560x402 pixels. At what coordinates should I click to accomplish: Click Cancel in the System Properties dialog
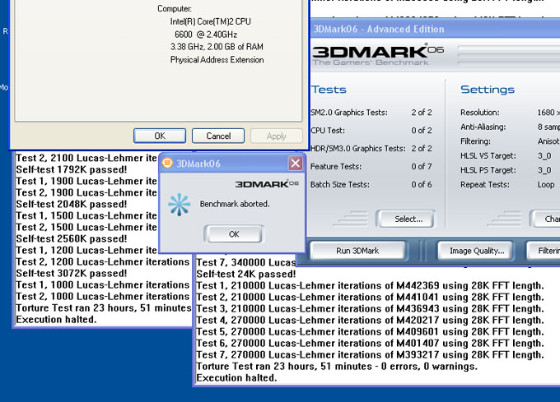pos(218,136)
